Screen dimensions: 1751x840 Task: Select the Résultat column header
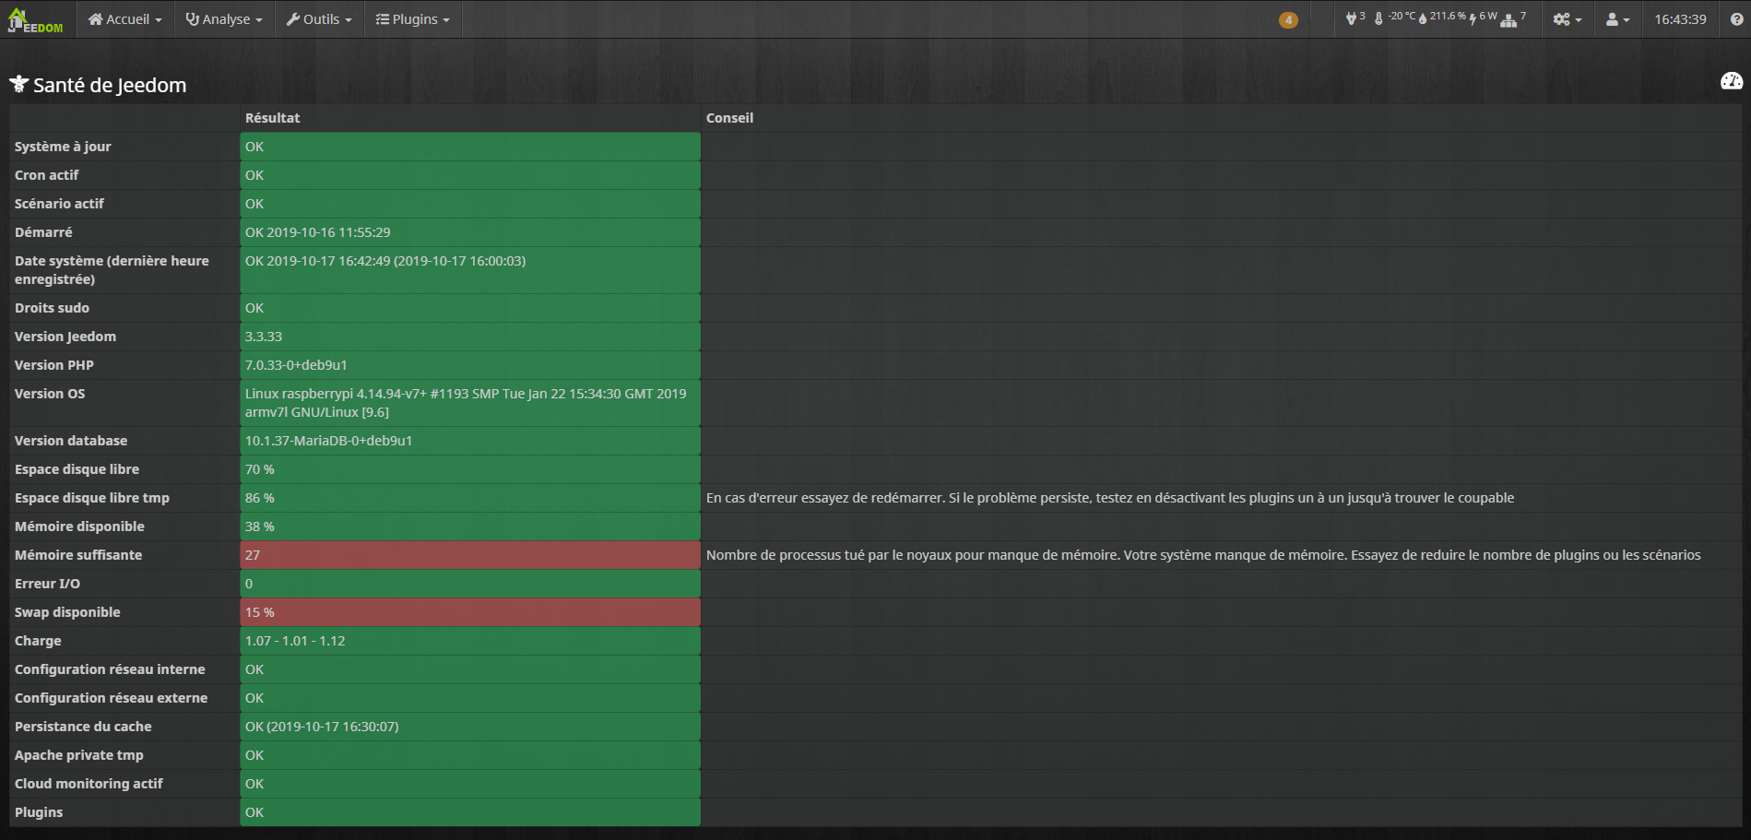click(x=272, y=118)
